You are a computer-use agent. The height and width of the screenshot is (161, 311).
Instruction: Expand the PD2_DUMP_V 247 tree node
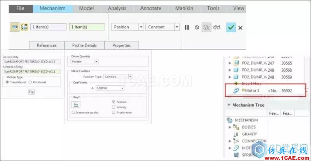(x=230, y=63)
